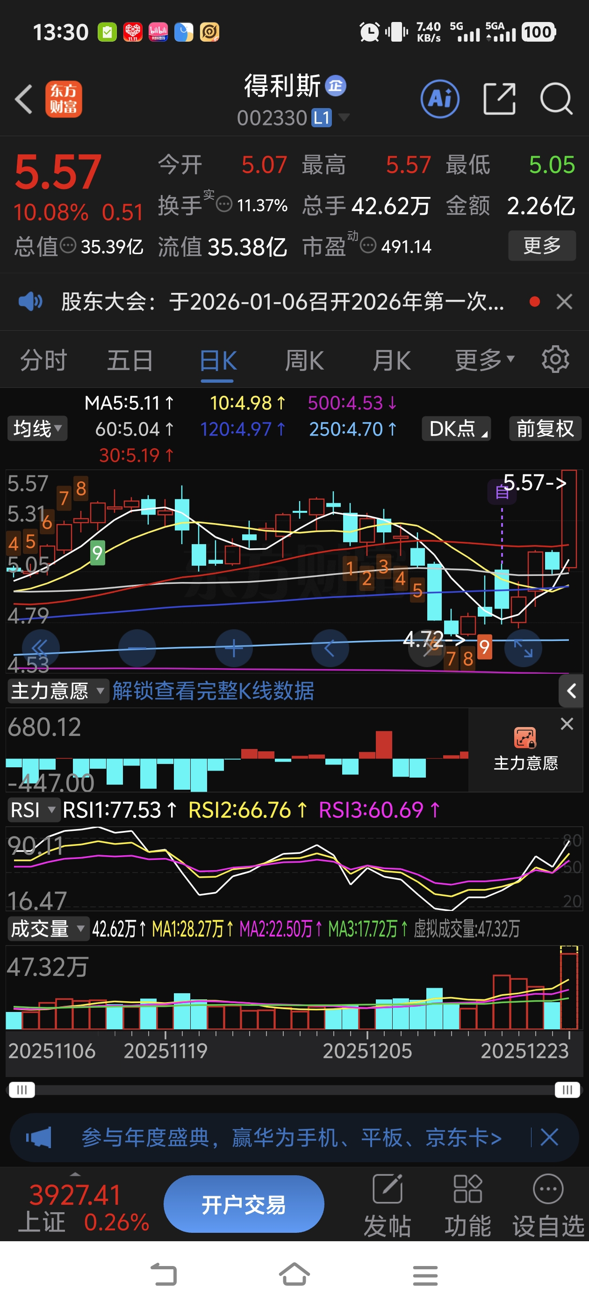Switch to 五日 chart tab

pyautogui.click(x=130, y=361)
